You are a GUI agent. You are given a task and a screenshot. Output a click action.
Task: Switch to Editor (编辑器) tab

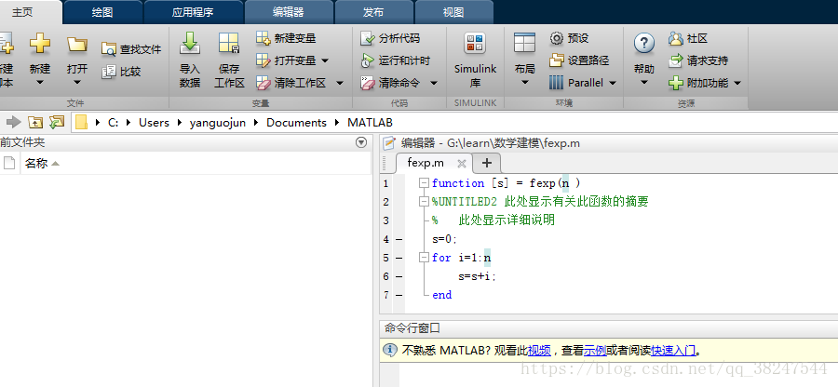pos(288,12)
